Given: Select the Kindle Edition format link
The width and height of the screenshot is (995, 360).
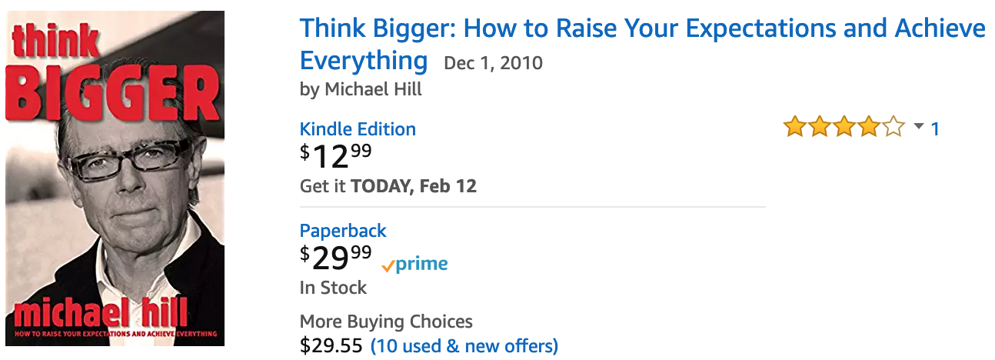Looking at the screenshot, I should [358, 129].
